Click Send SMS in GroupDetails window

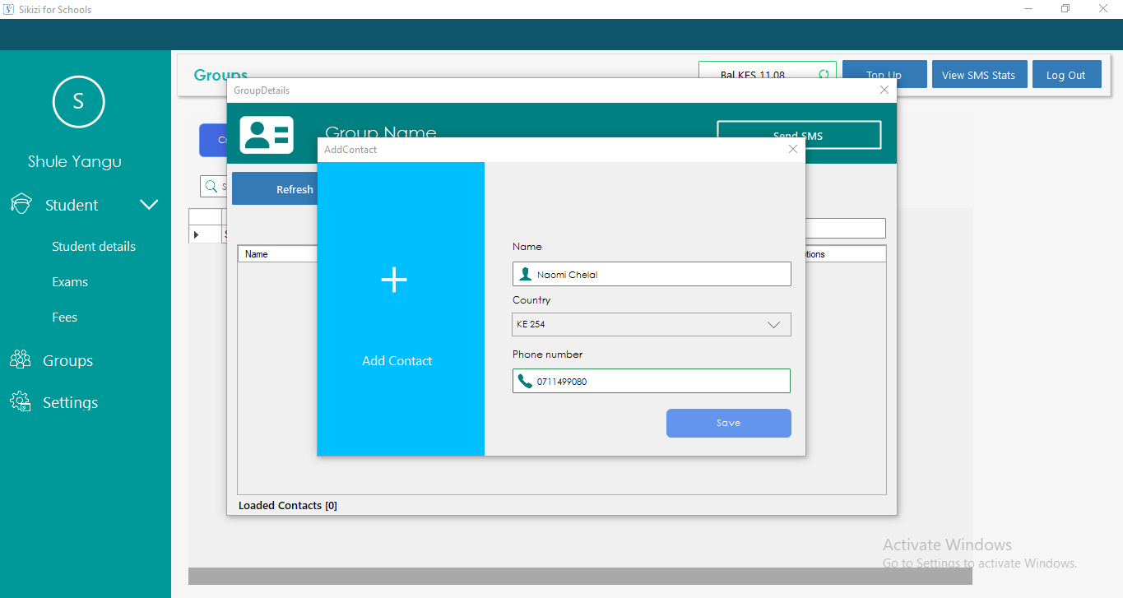(799, 136)
